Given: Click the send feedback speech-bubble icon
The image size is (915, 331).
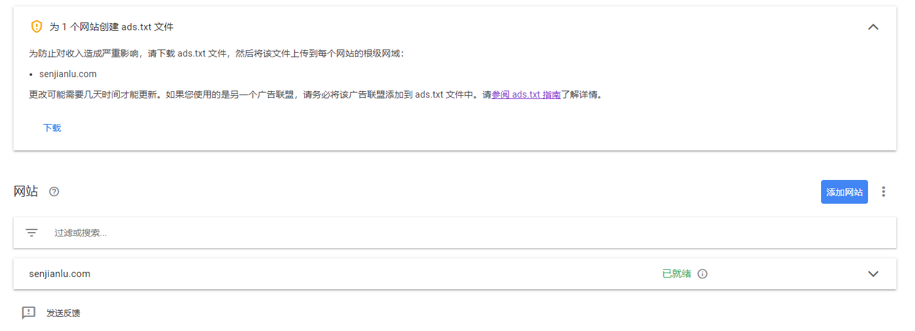Looking at the screenshot, I should [28, 313].
